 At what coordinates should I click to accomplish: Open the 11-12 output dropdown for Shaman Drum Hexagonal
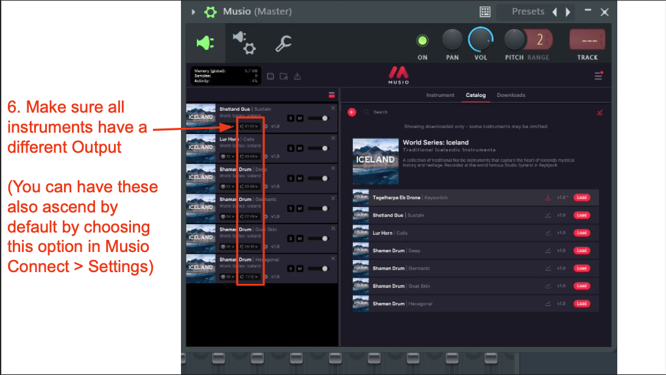click(249, 277)
